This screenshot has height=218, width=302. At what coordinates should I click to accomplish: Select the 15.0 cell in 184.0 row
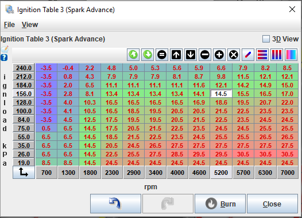pyautogui.click(x=288, y=85)
